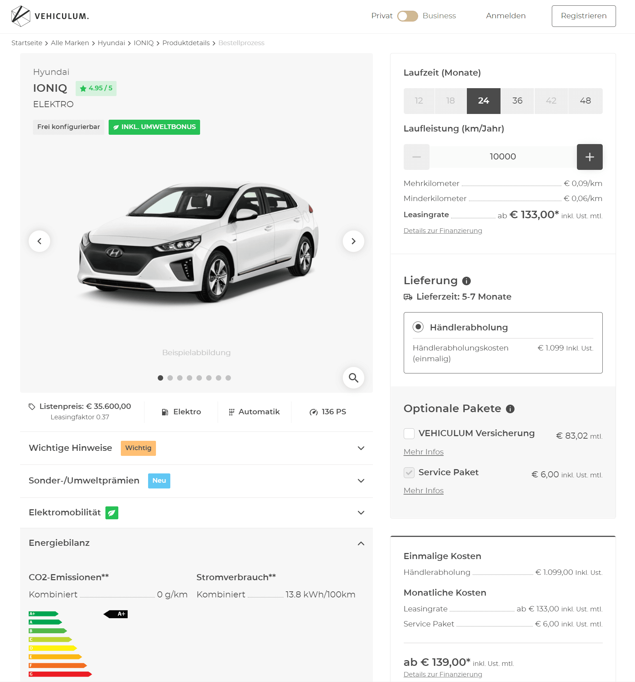Click the Frei konfigurierbar tag
Screen dimensions: 635x682
tap(68, 127)
